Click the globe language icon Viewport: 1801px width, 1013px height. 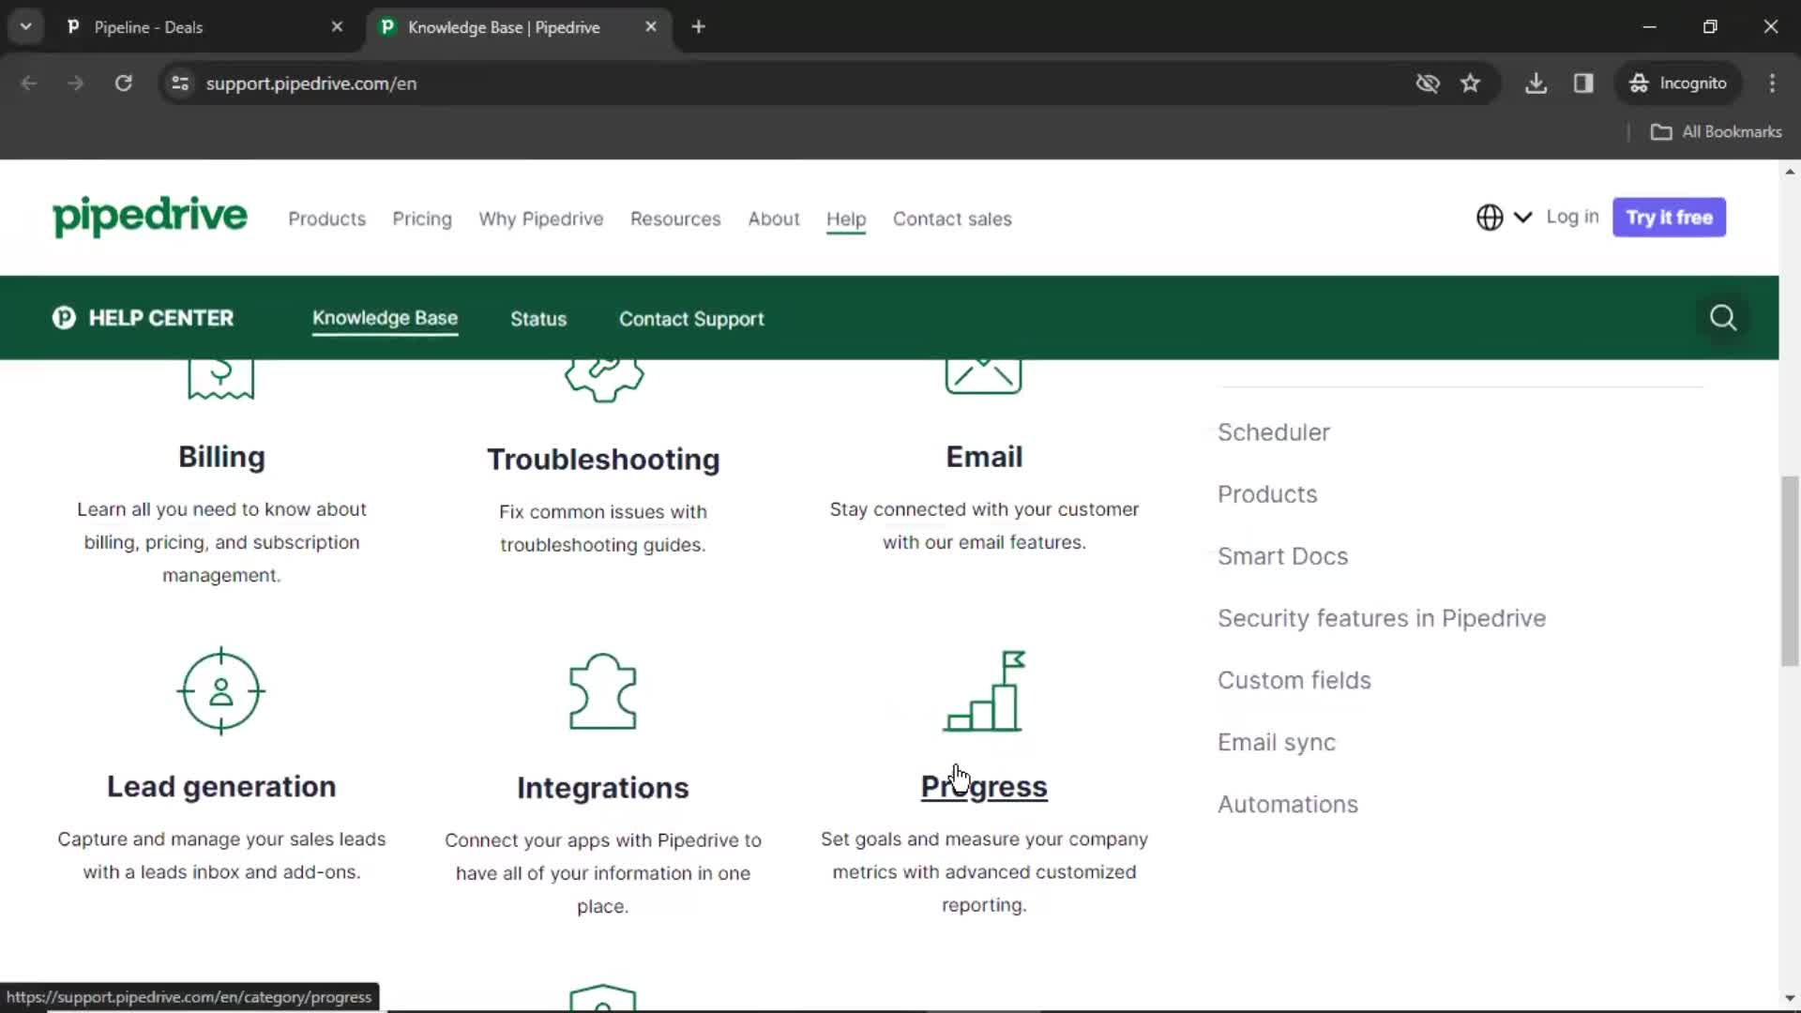coord(1490,218)
